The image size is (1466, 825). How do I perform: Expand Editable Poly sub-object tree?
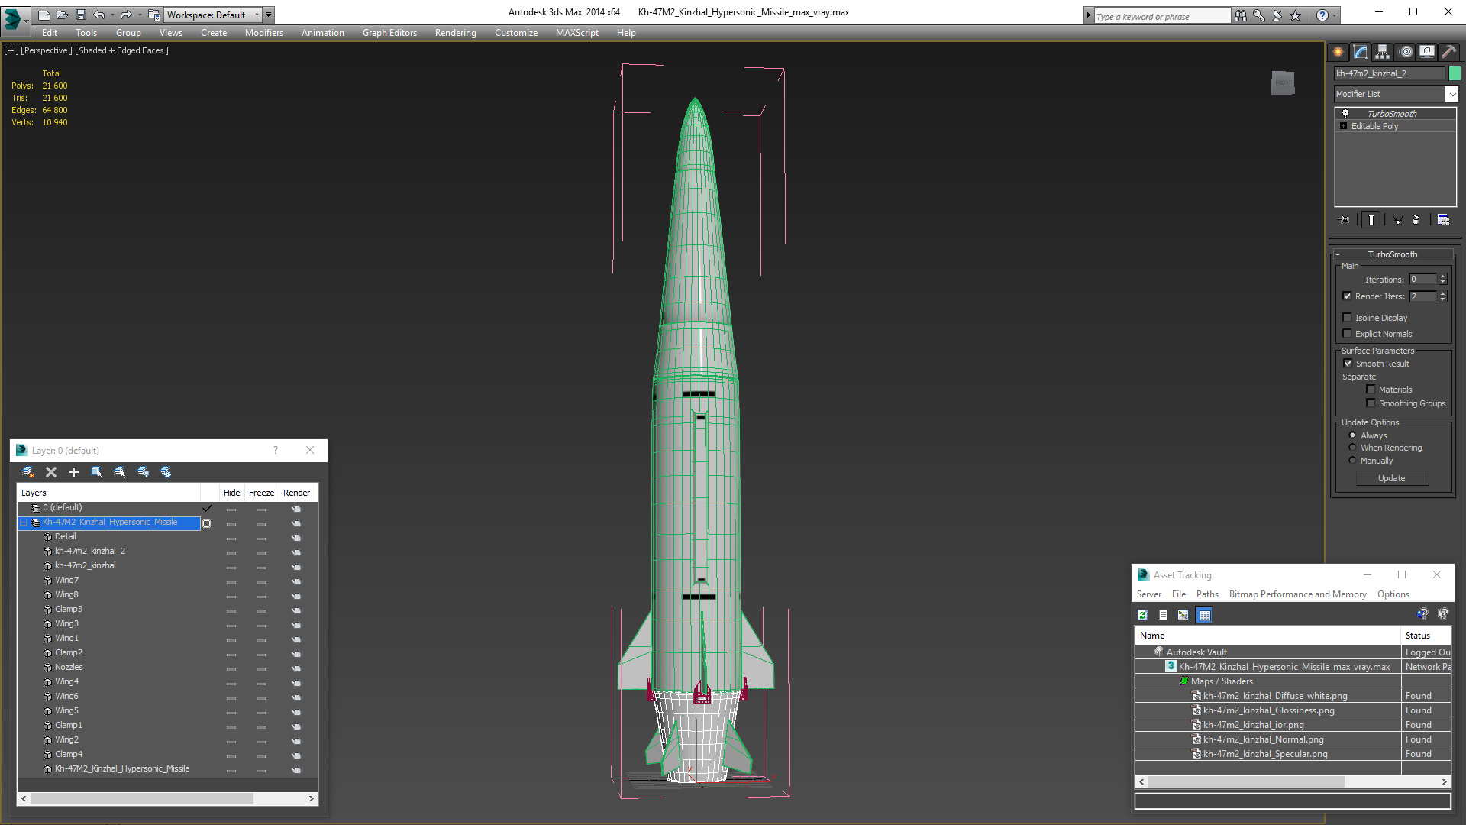pos(1343,126)
